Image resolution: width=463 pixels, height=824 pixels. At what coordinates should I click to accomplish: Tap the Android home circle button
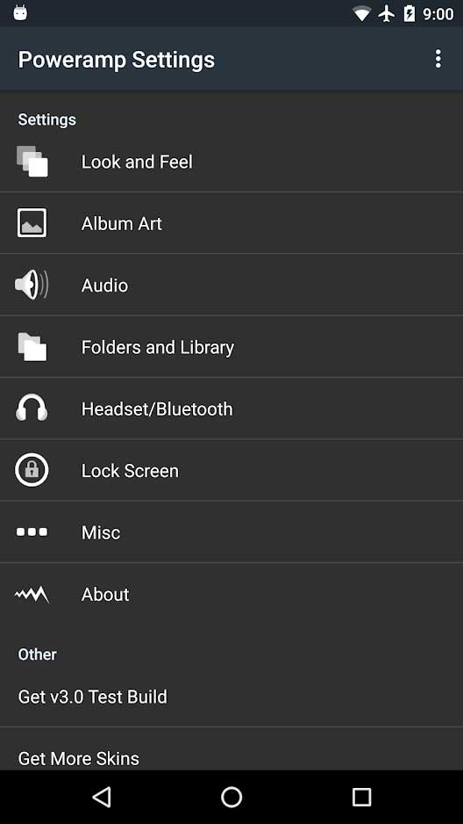click(231, 797)
